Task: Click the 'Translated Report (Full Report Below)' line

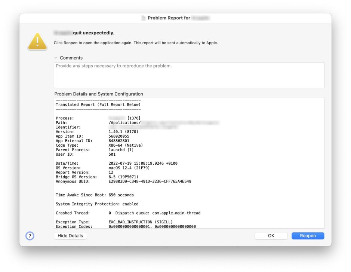Action: (98, 105)
